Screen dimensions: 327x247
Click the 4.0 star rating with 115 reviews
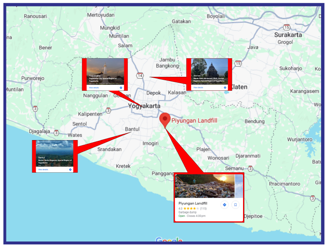tap(192, 208)
